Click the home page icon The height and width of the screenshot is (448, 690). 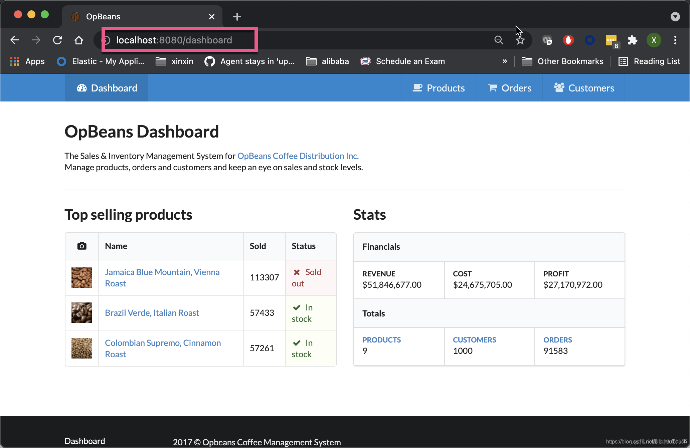point(79,40)
